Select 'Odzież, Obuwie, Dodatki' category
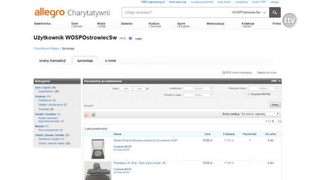 click(50, 135)
